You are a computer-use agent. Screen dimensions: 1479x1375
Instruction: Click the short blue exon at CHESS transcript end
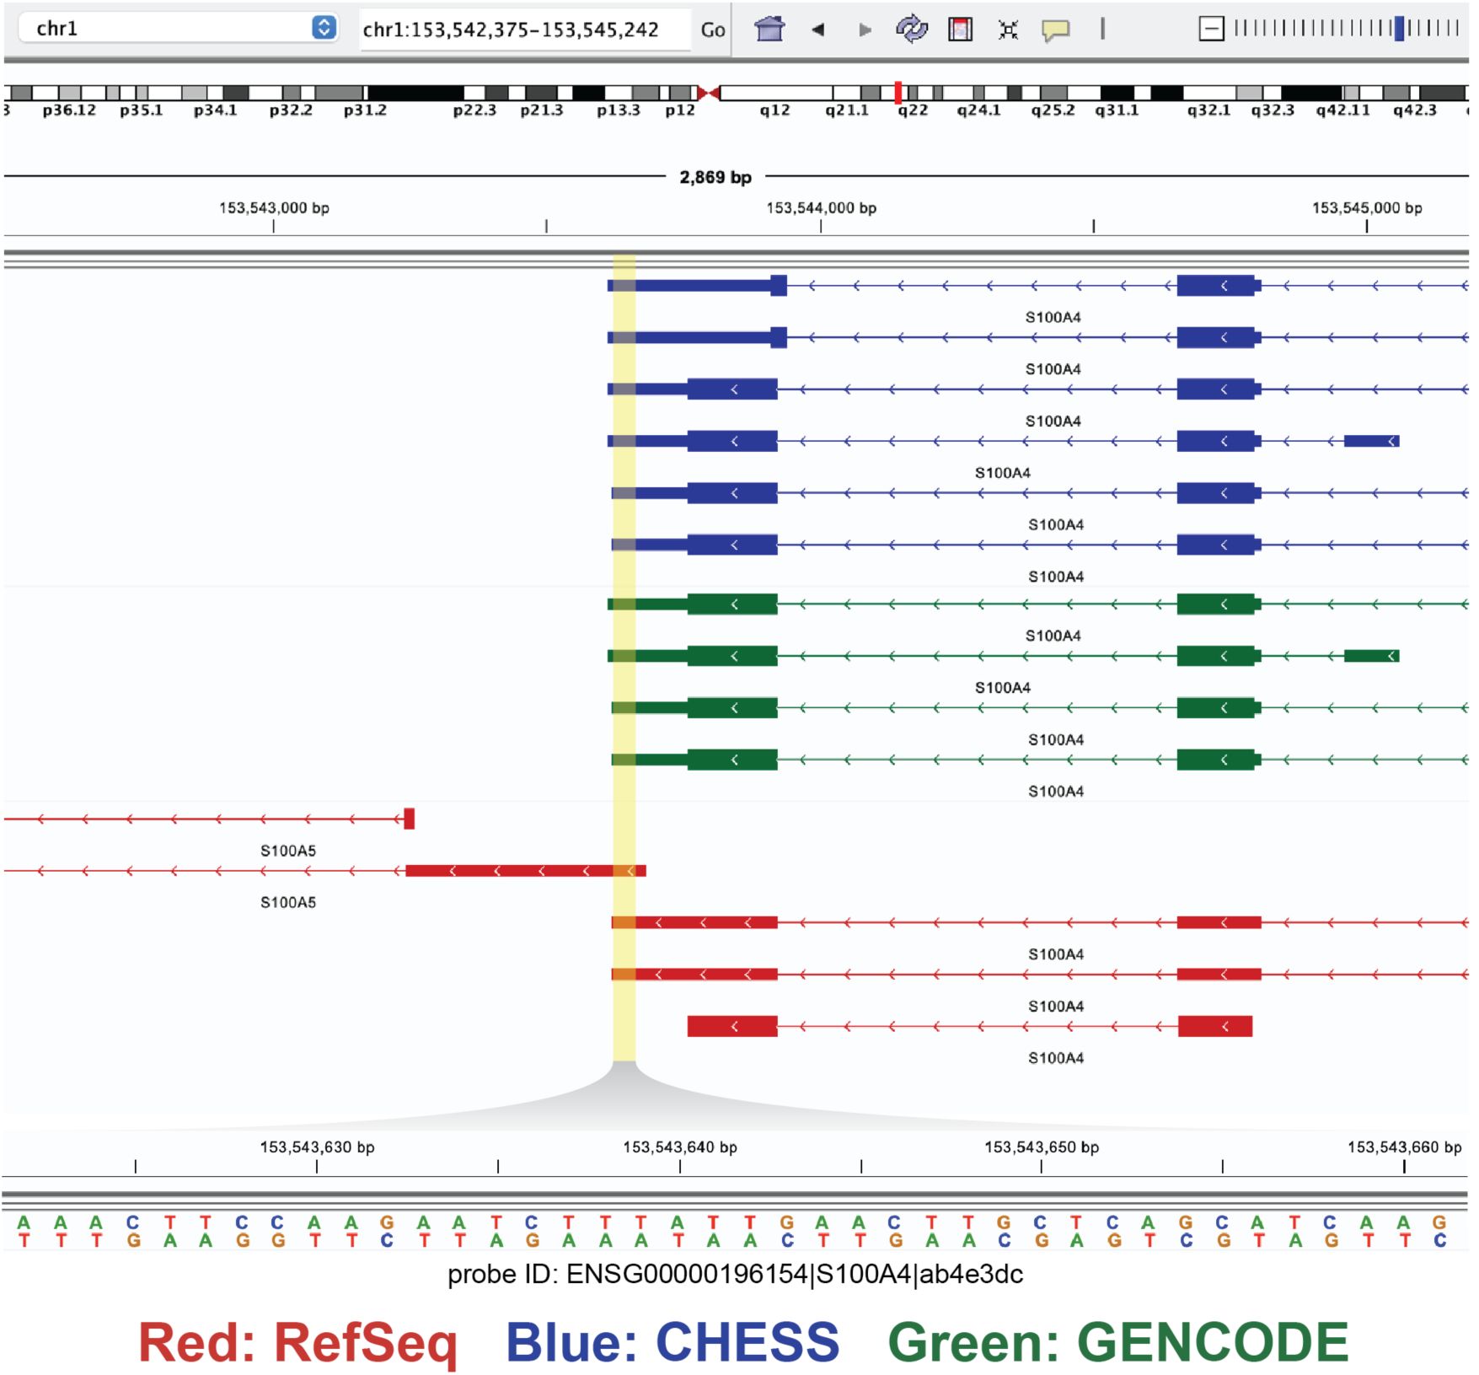[1371, 441]
